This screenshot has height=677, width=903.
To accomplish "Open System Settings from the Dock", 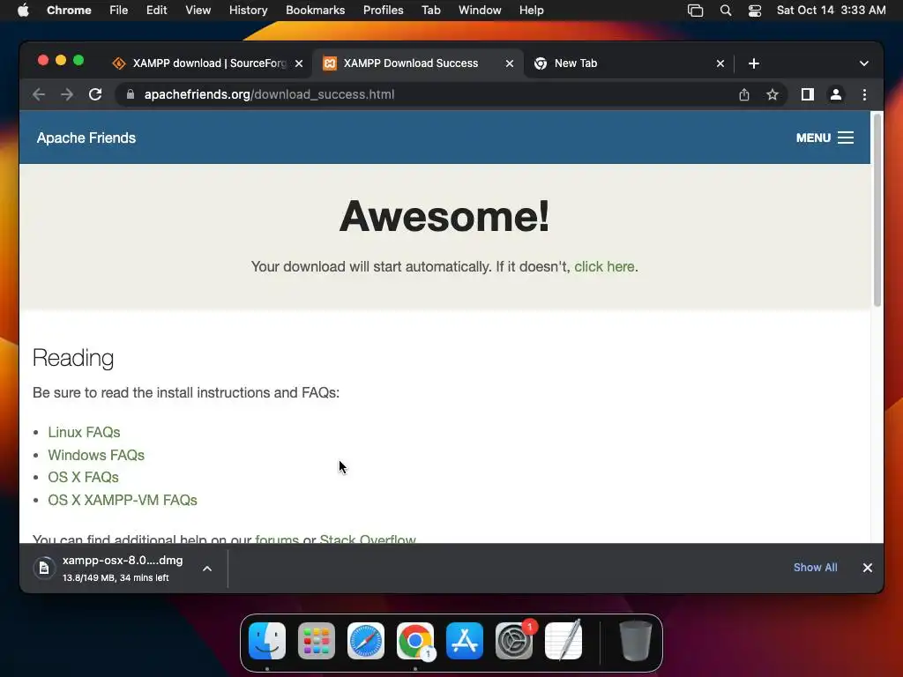I will (x=514, y=641).
